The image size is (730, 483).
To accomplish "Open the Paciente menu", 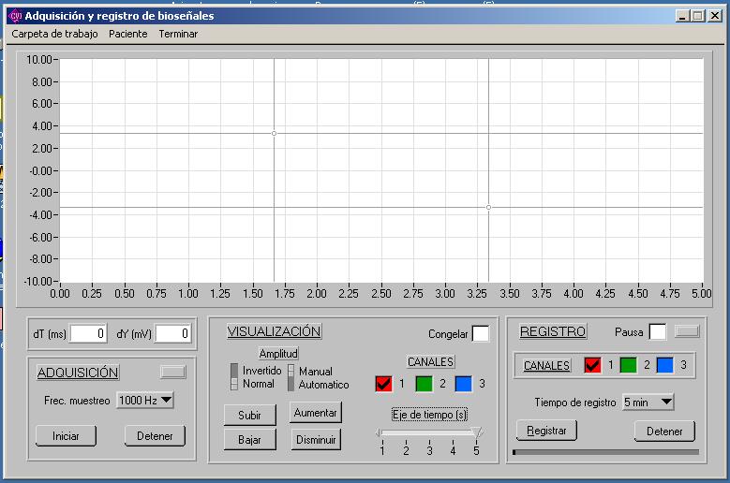I will (x=127, y=34).
